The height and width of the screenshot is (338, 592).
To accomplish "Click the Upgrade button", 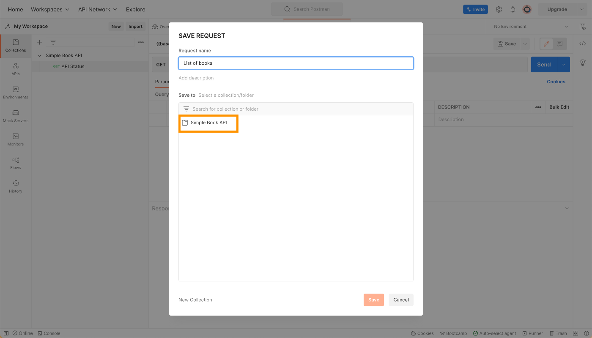I will pyautogui.click(x=557, y=9).
